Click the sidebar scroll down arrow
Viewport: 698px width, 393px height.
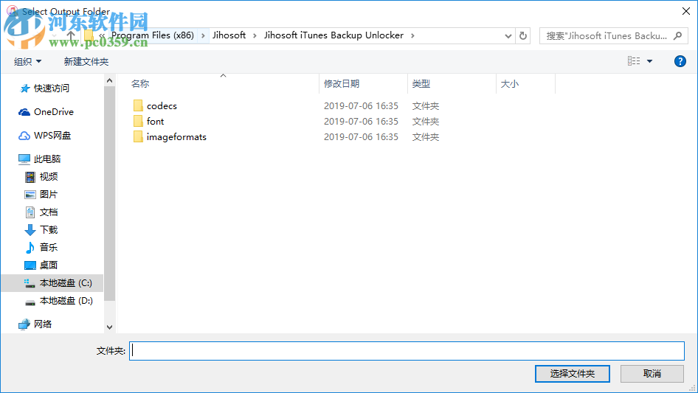[x=109, y=327]
